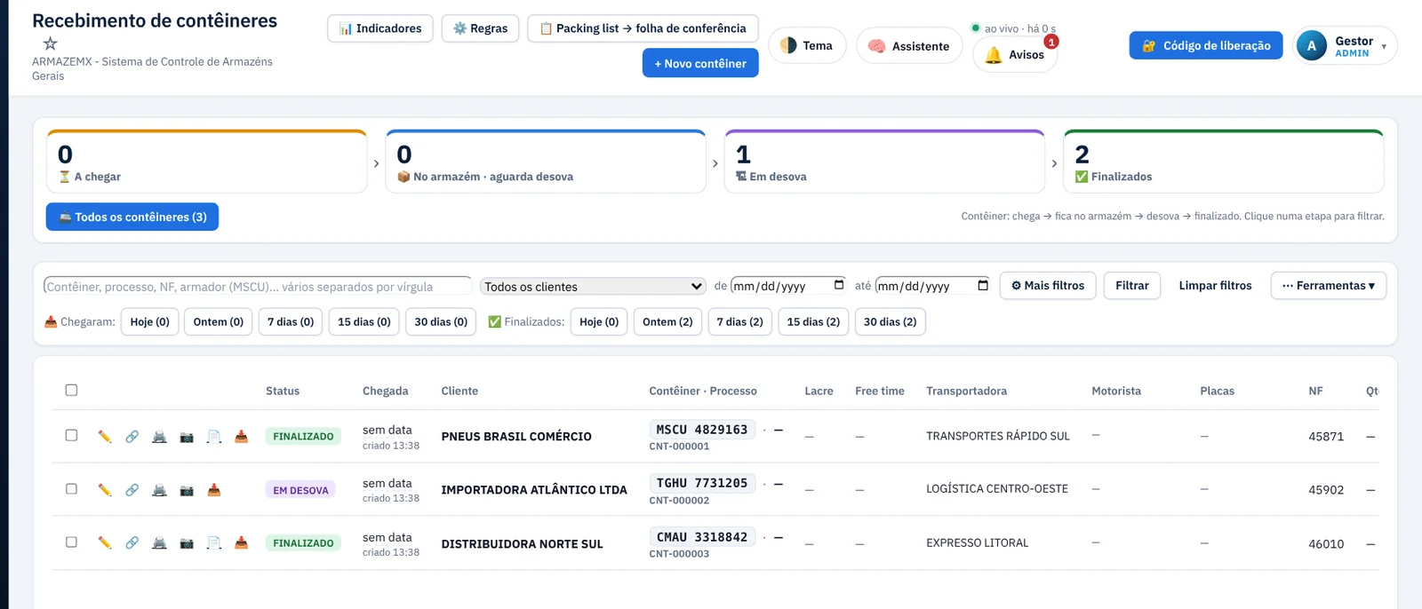The image size is (1422, 609).
Task: Click the printer icon for PNEUS BRASIL COMÉRCIO
Action: point(159,437)
